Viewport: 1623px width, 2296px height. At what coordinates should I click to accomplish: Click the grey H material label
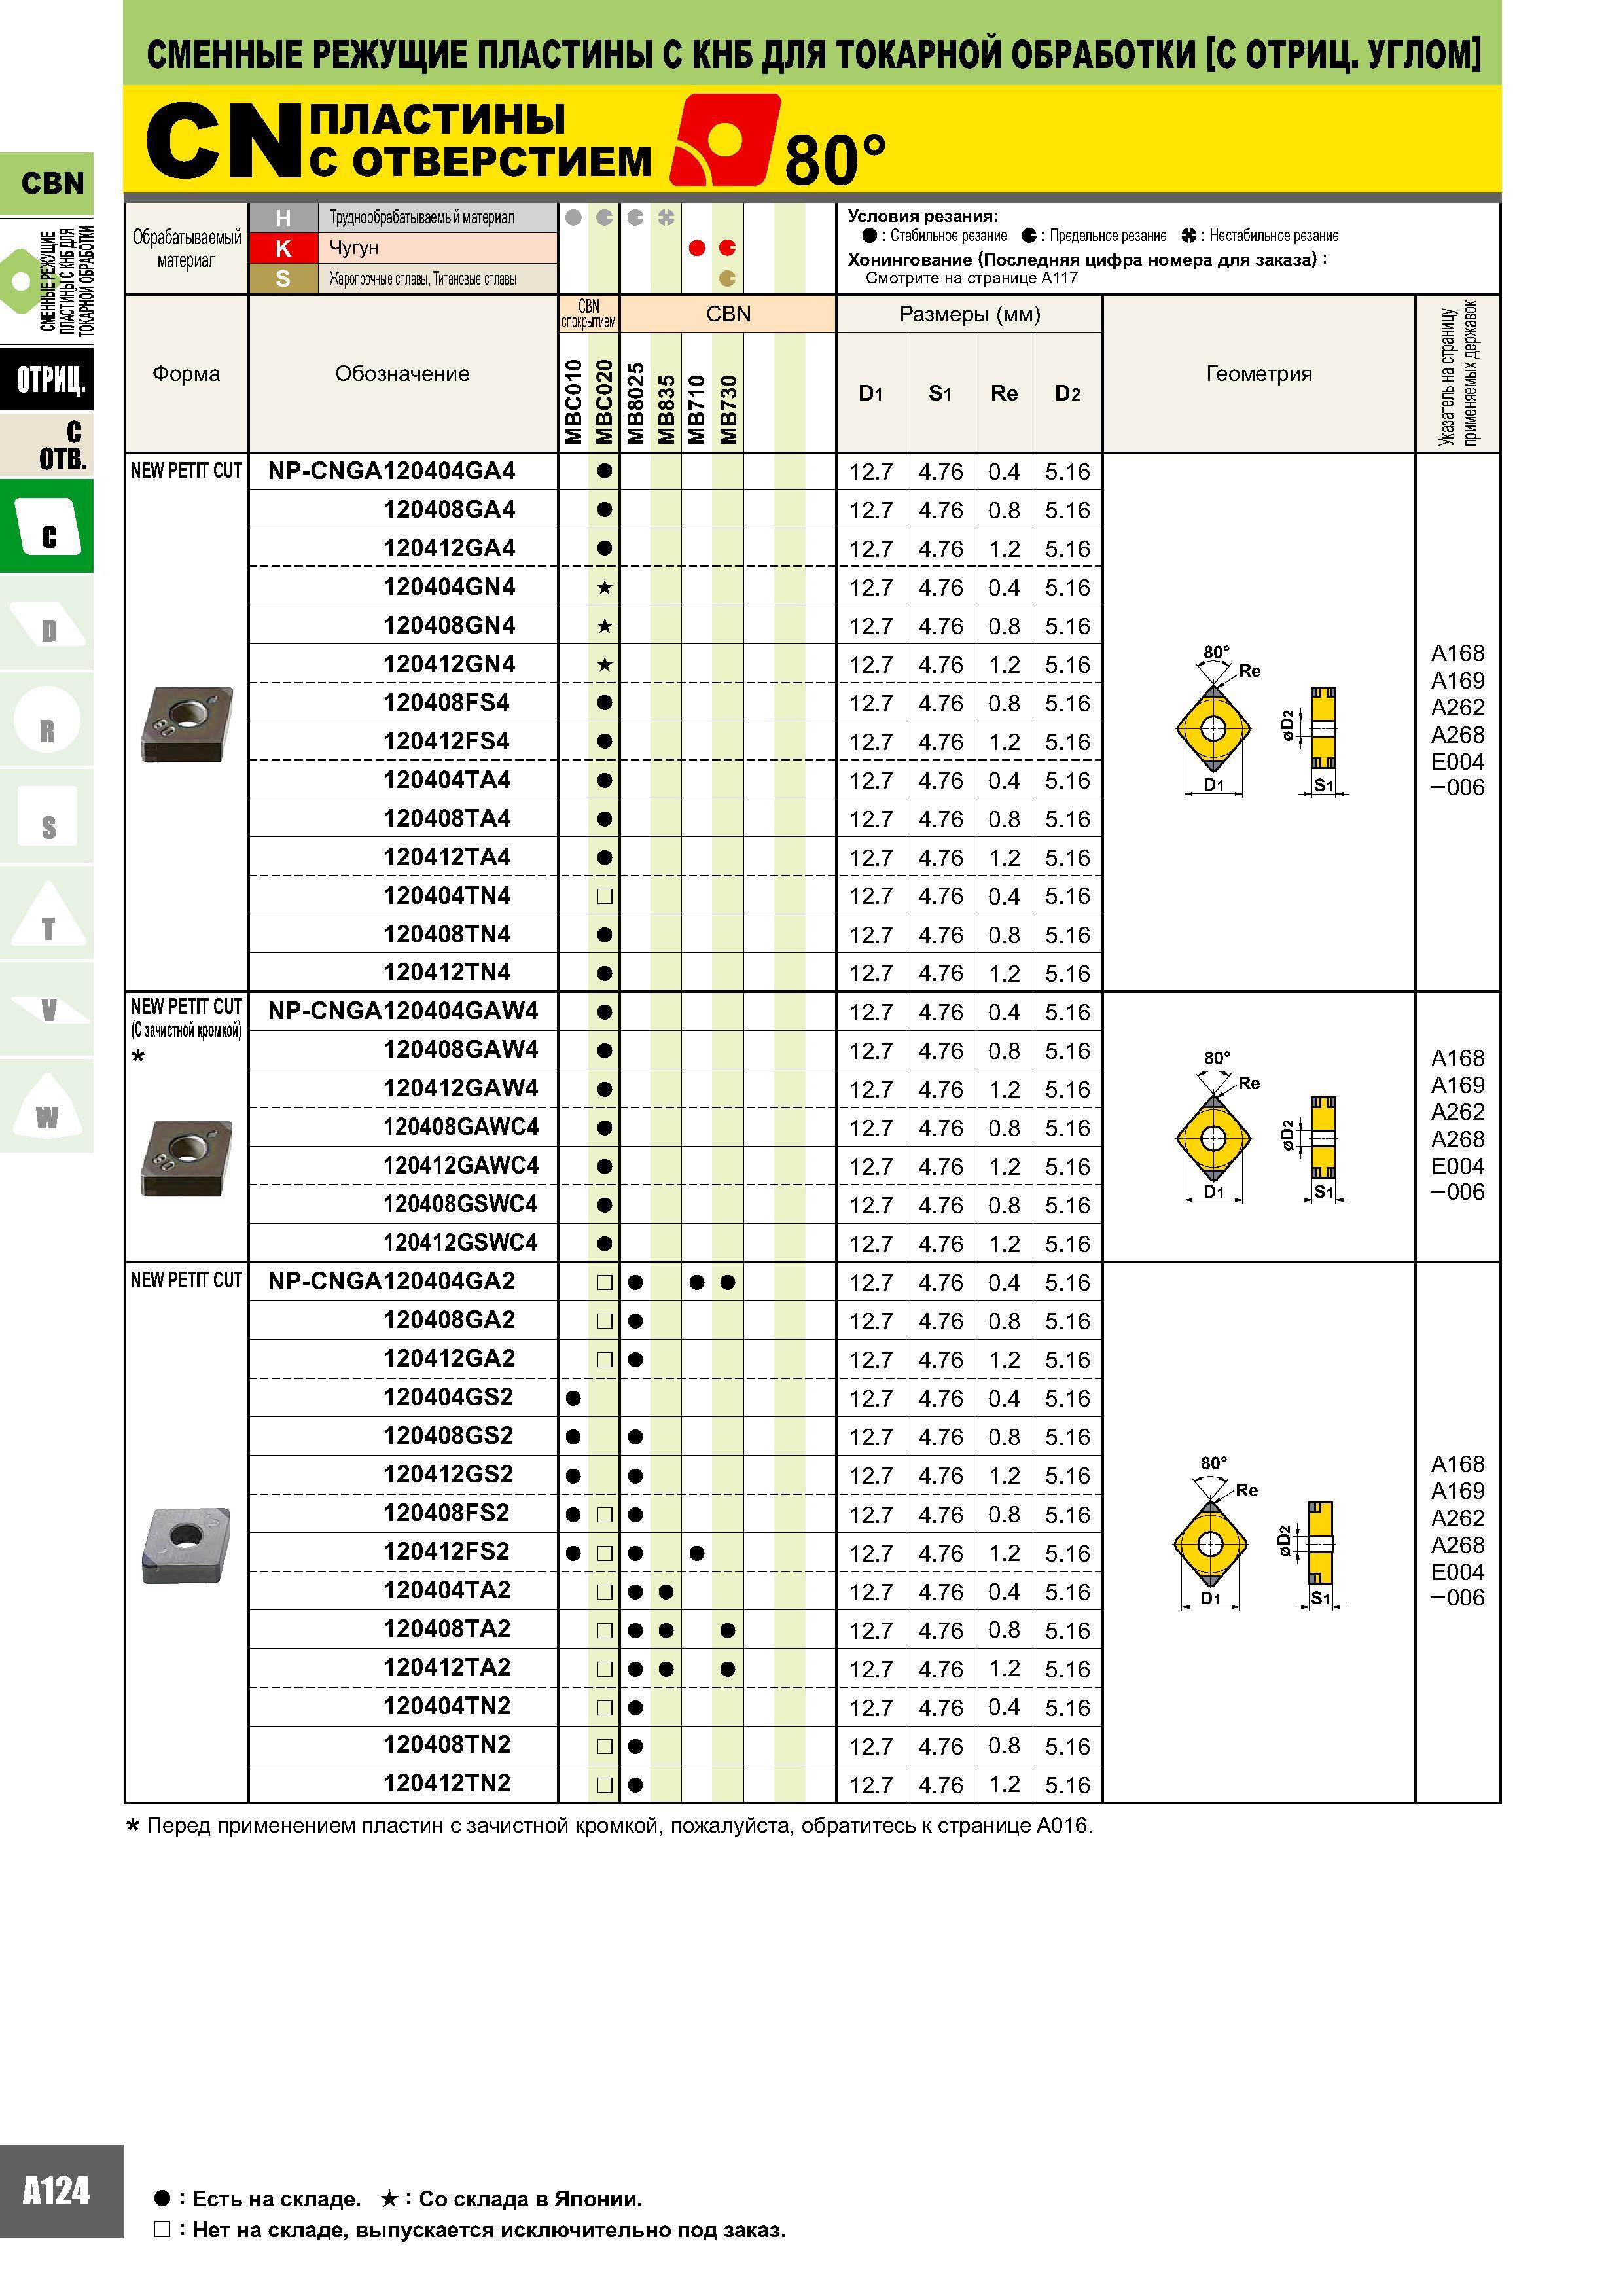click(283, 218)
